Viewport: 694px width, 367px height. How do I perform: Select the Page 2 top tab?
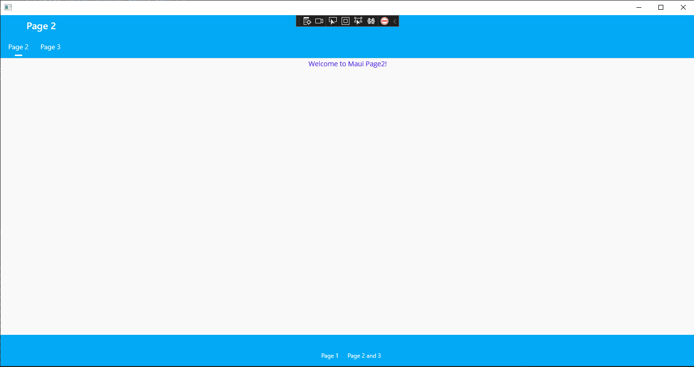coord(18,47)
